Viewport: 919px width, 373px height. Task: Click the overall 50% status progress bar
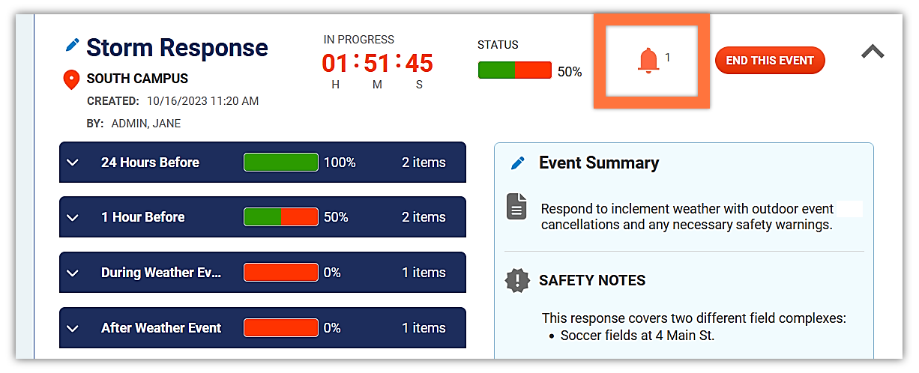[515, 70]
